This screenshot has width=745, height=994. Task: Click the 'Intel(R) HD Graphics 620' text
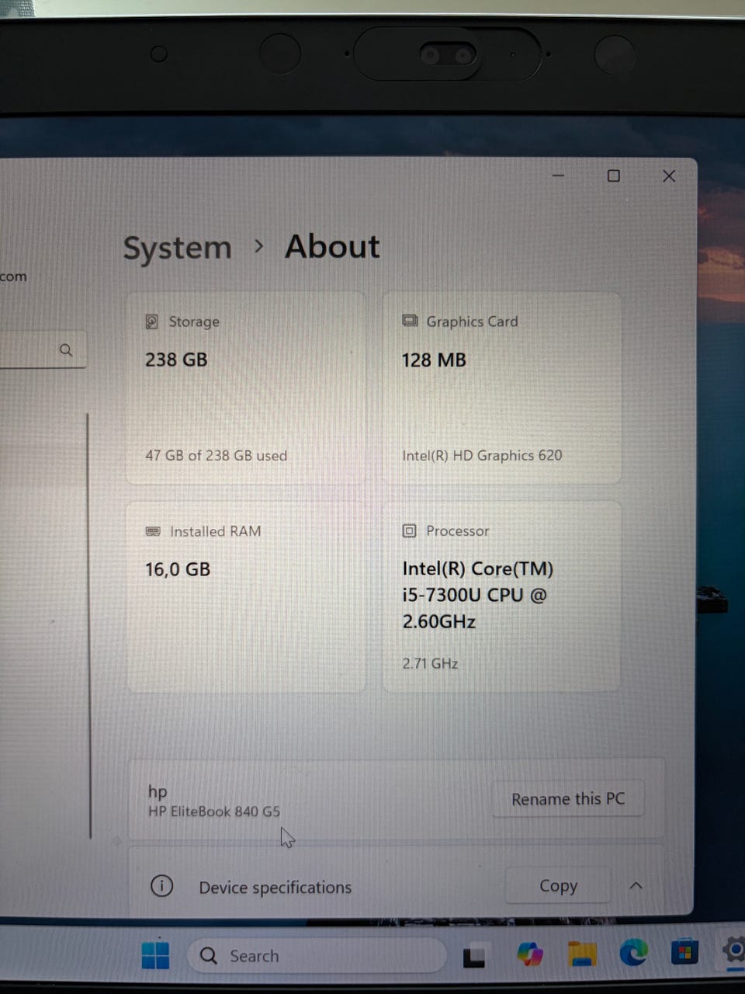(x=482, y=456)
